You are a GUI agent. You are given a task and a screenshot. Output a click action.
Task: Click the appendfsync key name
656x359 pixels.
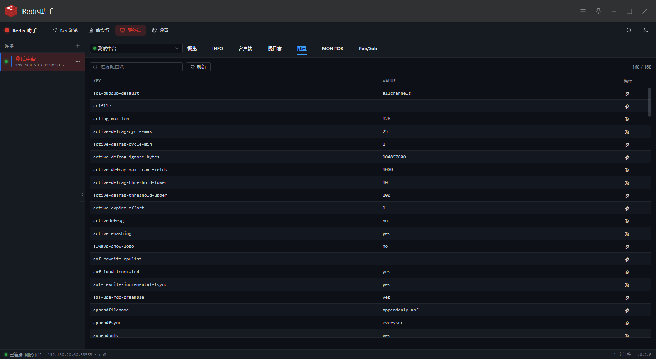coord(107,323)
